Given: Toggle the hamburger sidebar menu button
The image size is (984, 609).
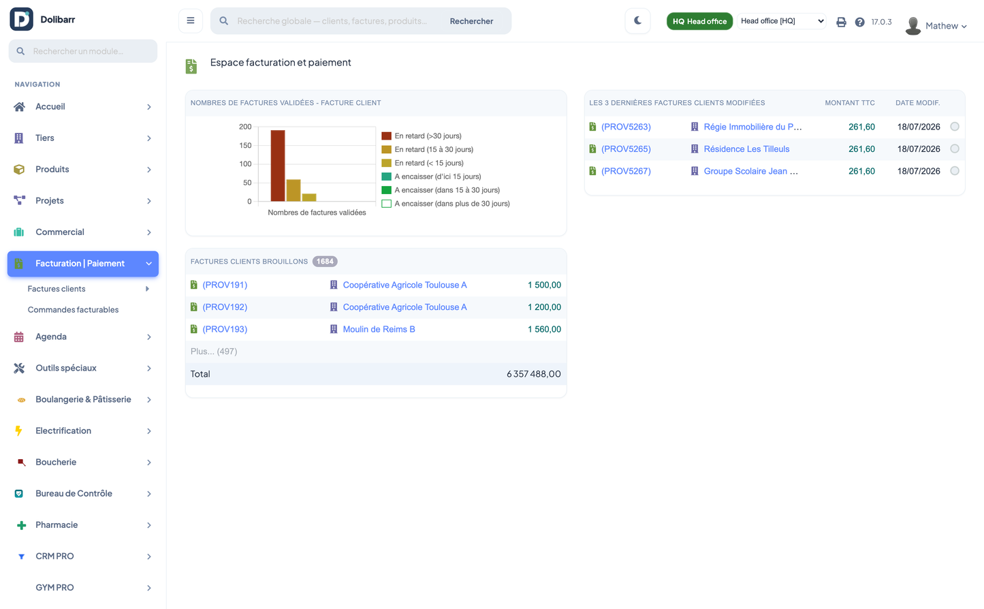Looking at the screenshot, I should click(191, 20).
